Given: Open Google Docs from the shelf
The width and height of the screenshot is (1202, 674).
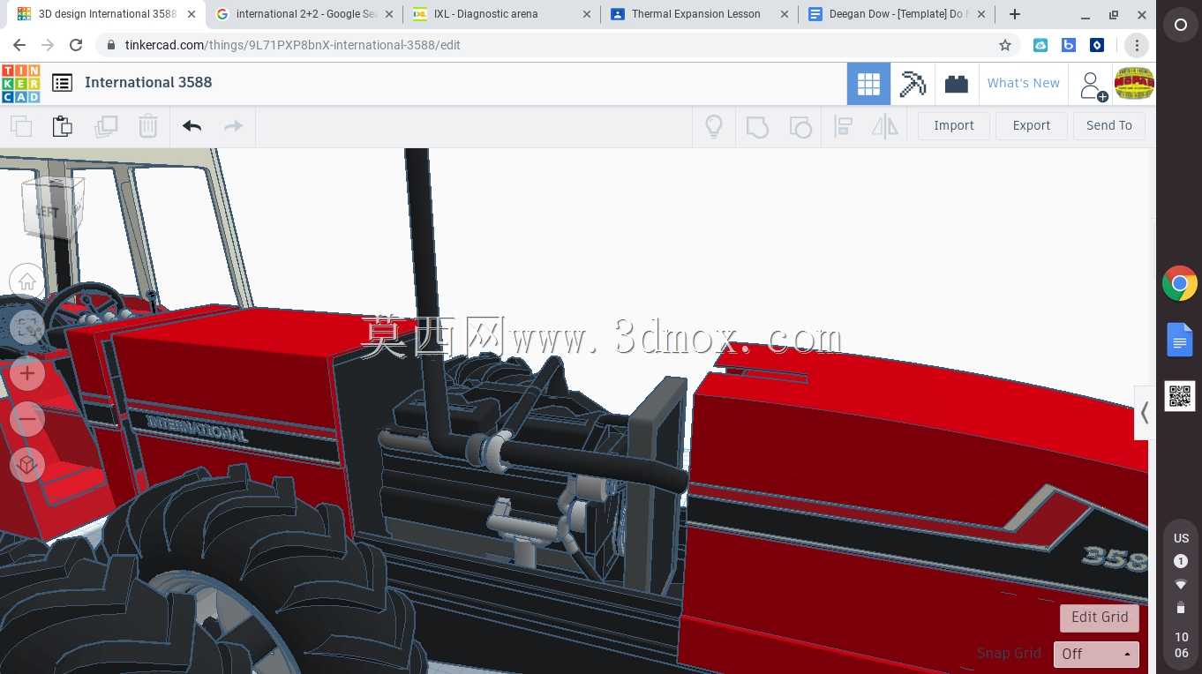Looking at the screenshot, I should point(1180,340).
